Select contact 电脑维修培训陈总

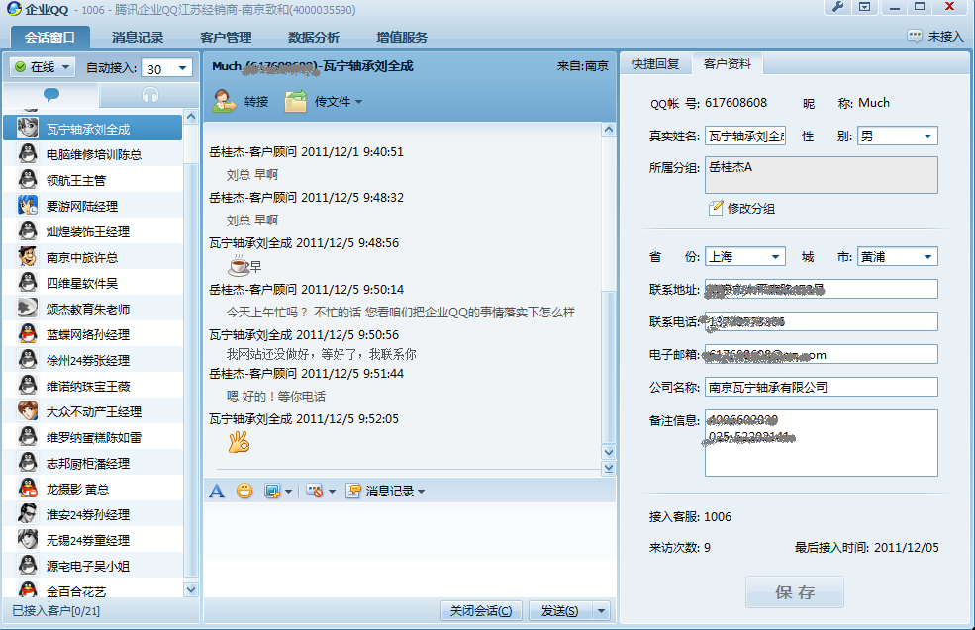point(93,154)
